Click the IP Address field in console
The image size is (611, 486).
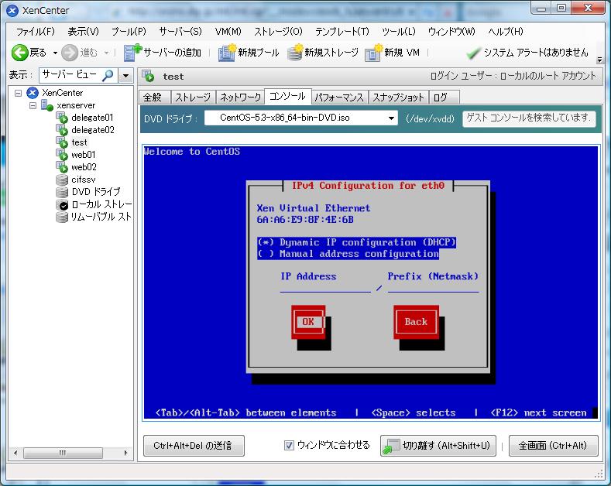[325, 288]
